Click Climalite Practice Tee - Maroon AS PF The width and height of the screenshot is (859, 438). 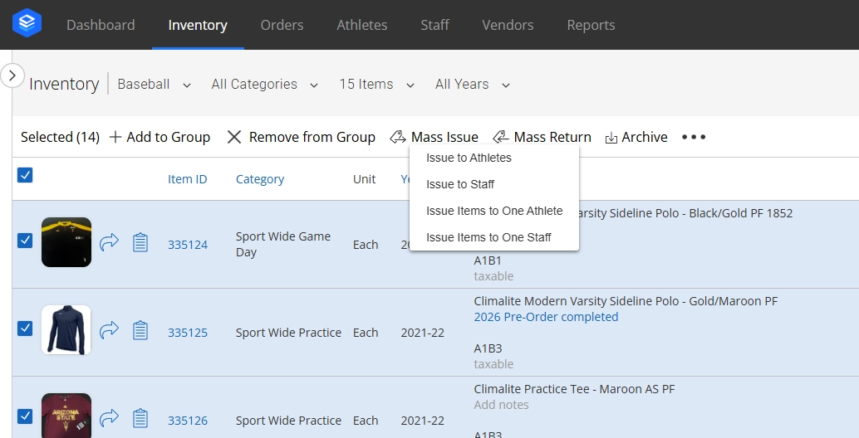[574, 389]
